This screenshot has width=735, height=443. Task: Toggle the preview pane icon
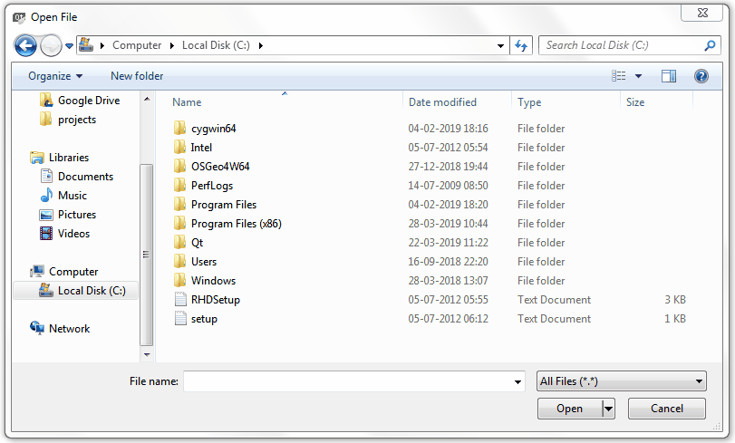[669, 76]
